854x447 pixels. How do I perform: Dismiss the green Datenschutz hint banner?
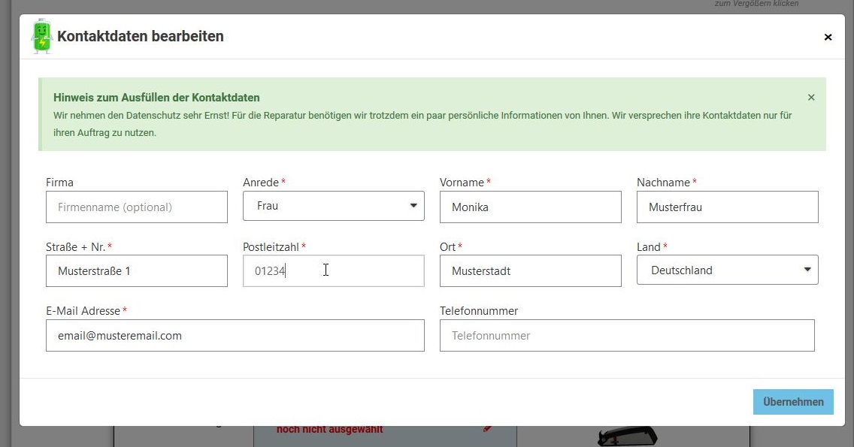click(811, 97)
